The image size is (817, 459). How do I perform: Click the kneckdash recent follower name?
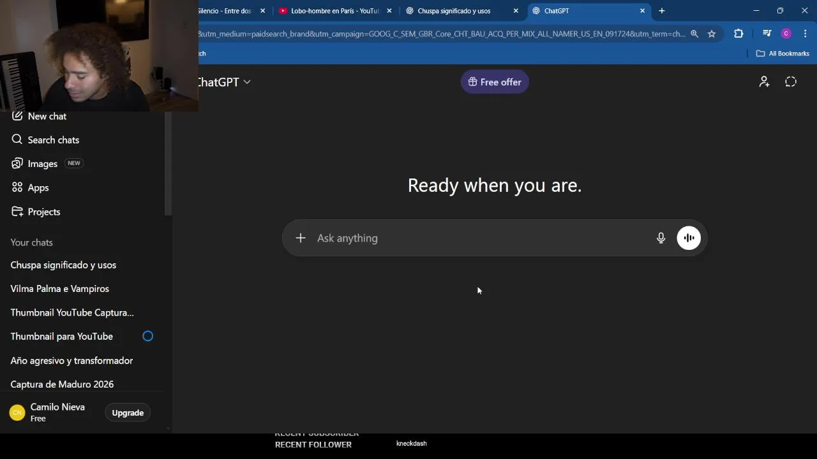(411, 443)
